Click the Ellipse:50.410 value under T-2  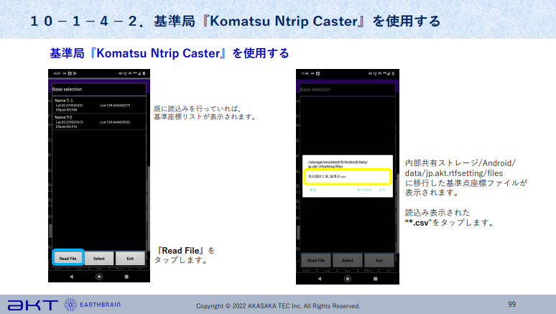coord(66,126)
